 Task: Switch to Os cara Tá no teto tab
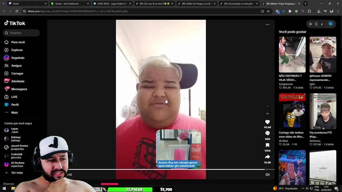[x=154, y=4]
